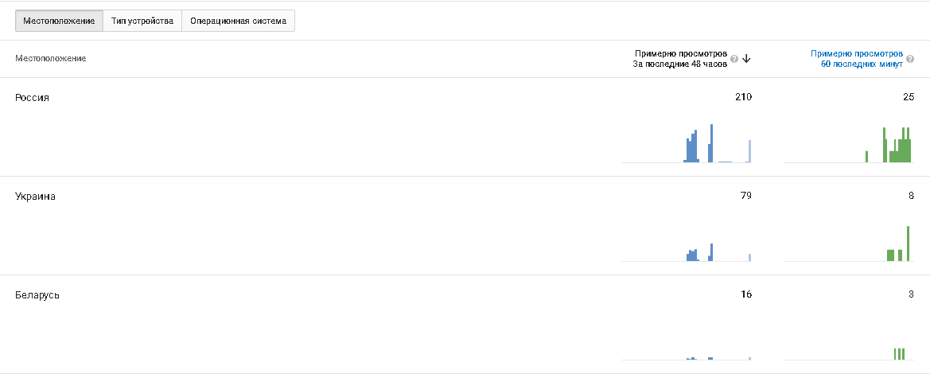Switch to the Тип устройства tab
Viewport: 930px width, 374px height.
(x=142, y=21)
